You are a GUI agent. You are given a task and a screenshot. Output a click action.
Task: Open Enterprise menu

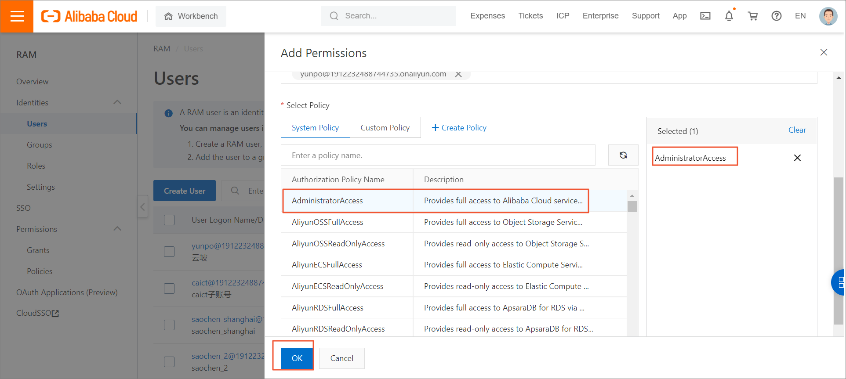tap(600, 16)
